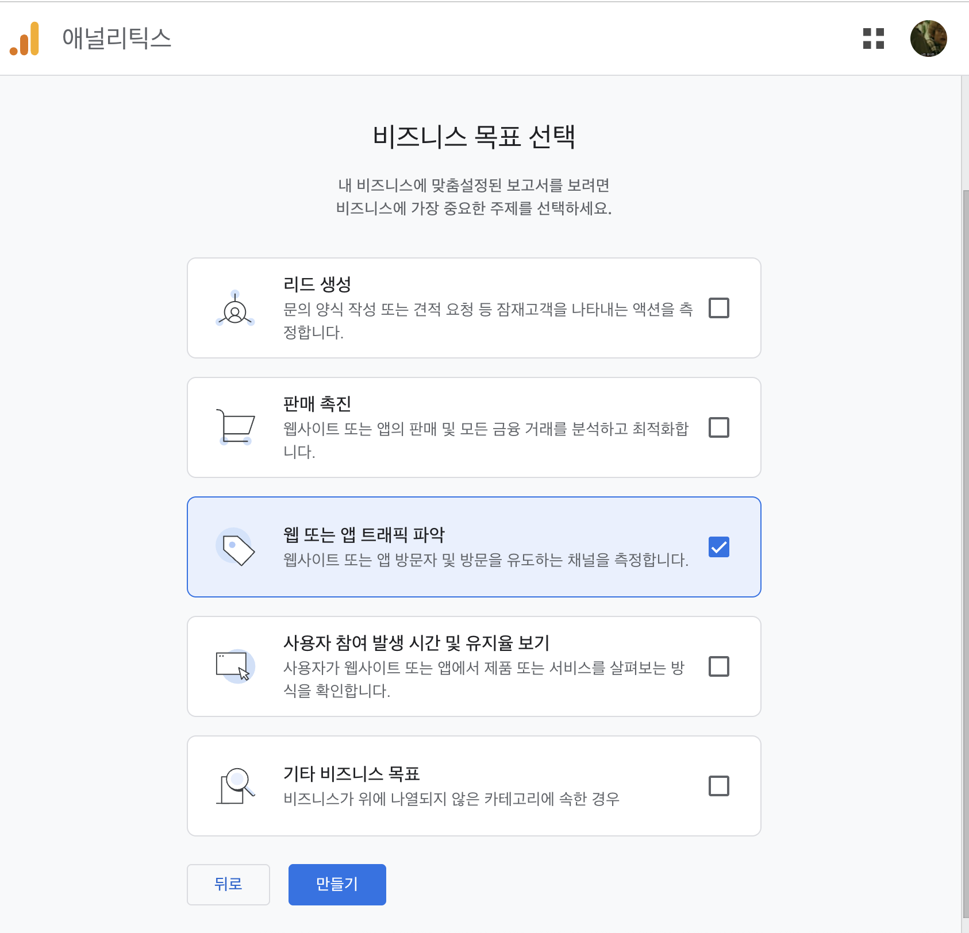Click the magnifier other-objectives icon

click(x=236, y=786)
